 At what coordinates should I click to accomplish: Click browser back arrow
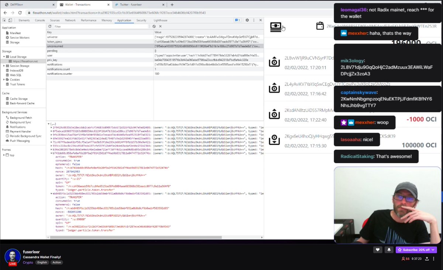click(x=5, y=13)
